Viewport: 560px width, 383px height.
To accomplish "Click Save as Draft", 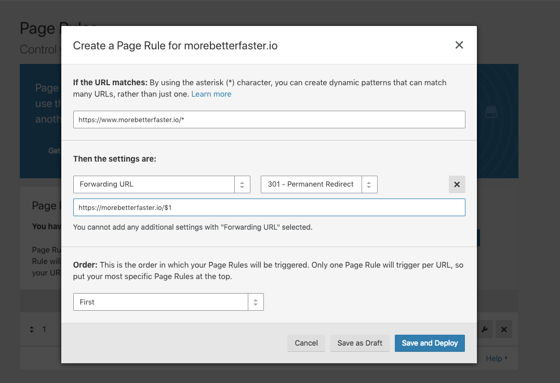I will [x=359, y=343].
